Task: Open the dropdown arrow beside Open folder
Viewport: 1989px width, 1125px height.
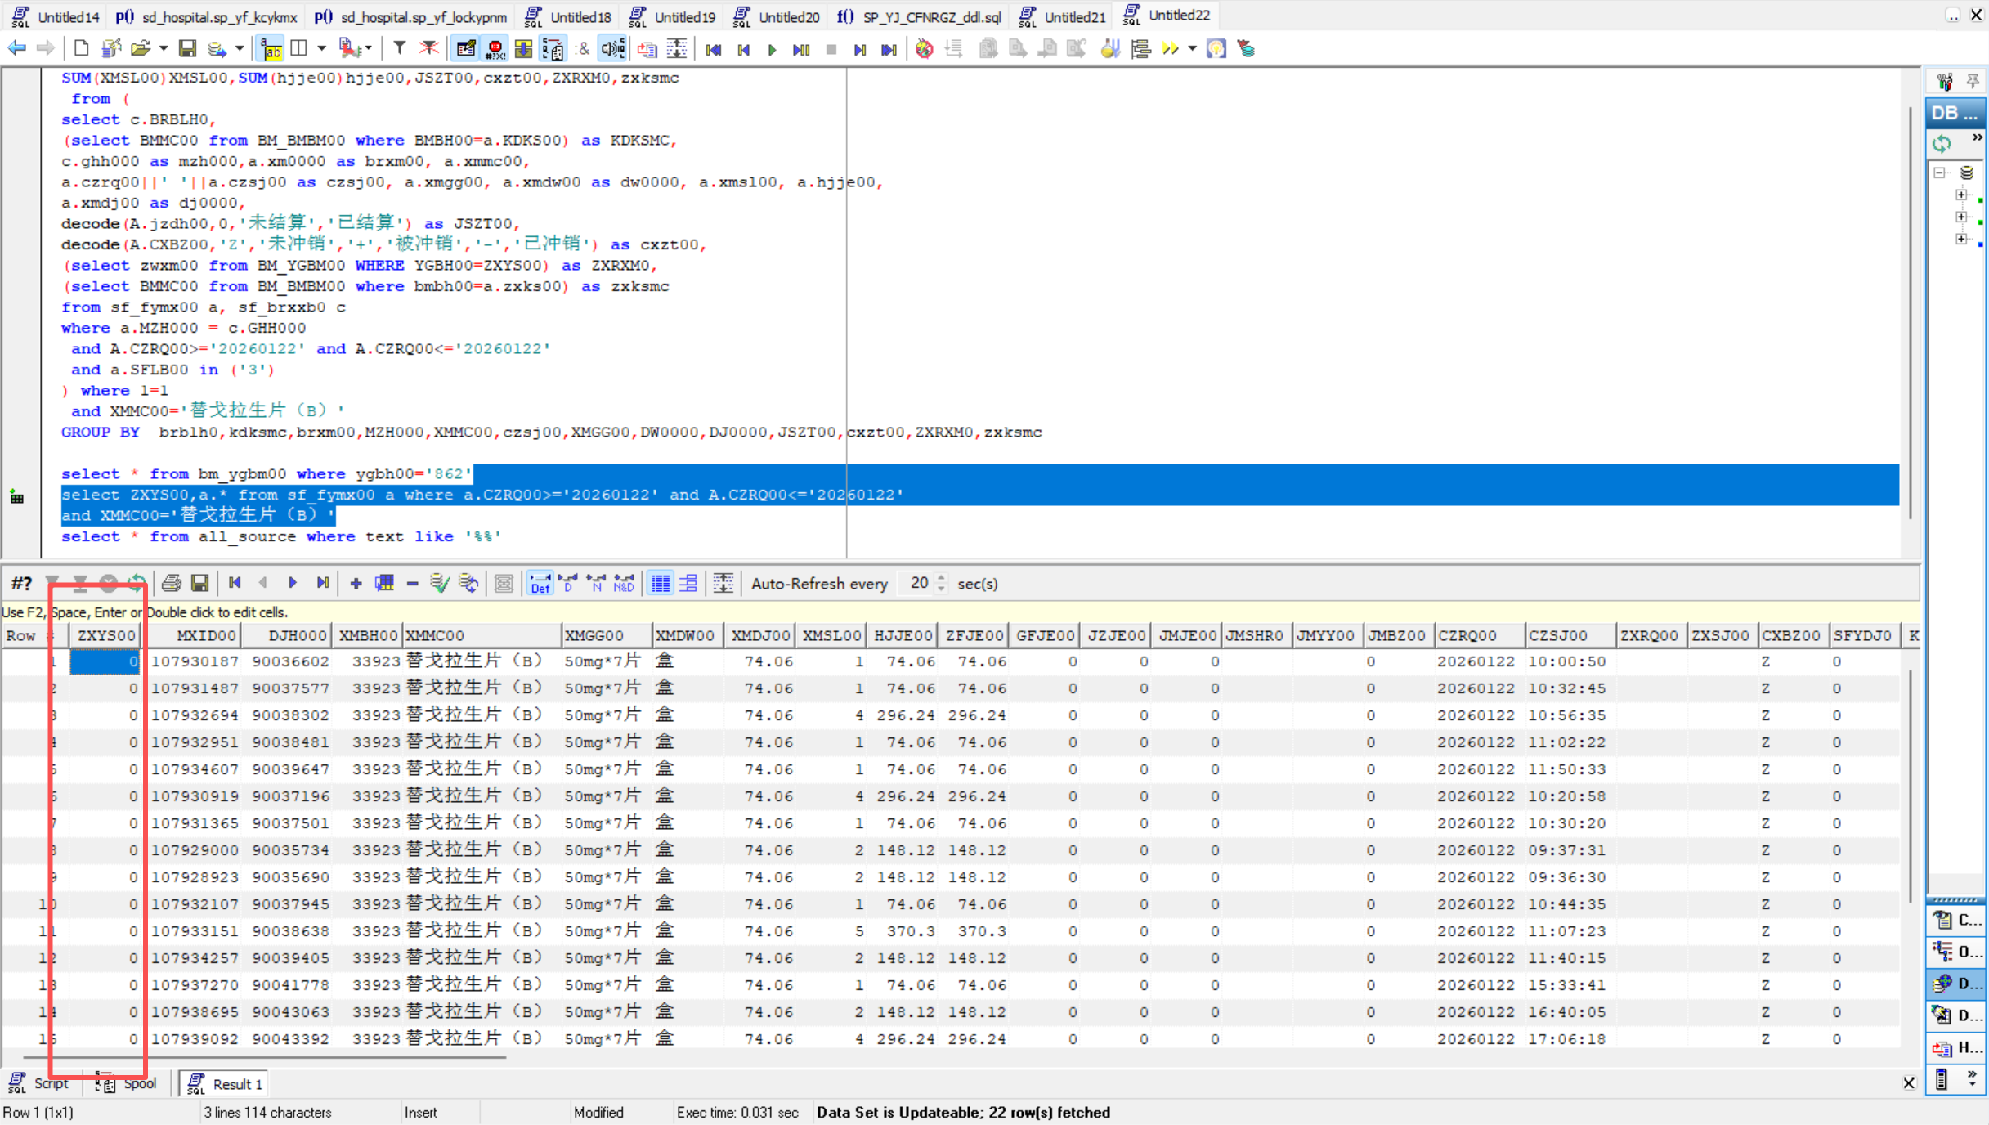Action: pyautogui.click(x=163, y=49)
